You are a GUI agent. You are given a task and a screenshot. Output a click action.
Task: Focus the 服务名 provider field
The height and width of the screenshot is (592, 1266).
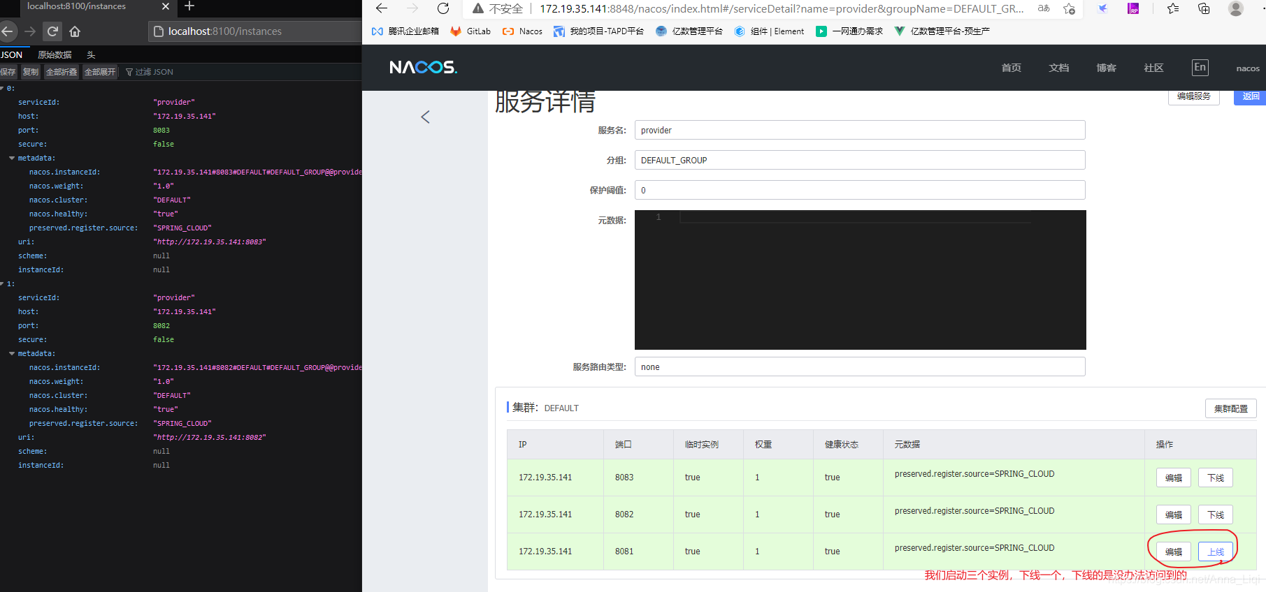click(860, 130)
